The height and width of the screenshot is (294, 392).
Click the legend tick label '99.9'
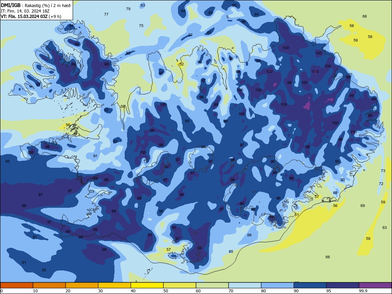pyautogui.click(x=363, y=291)
